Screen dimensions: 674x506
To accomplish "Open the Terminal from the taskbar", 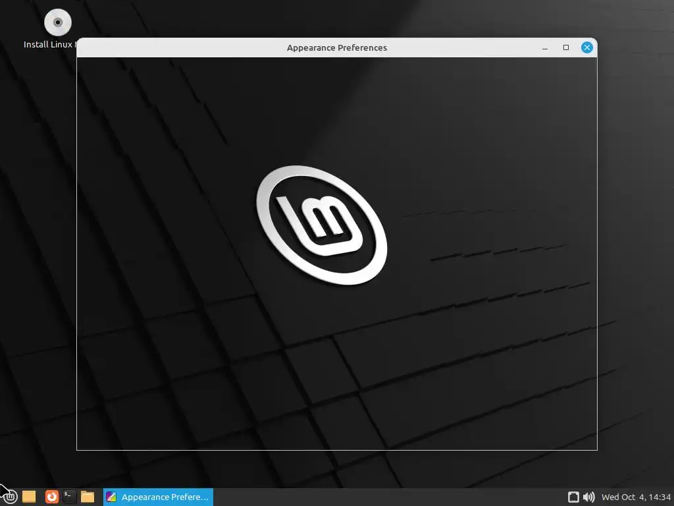I will [x=69, y=497].
